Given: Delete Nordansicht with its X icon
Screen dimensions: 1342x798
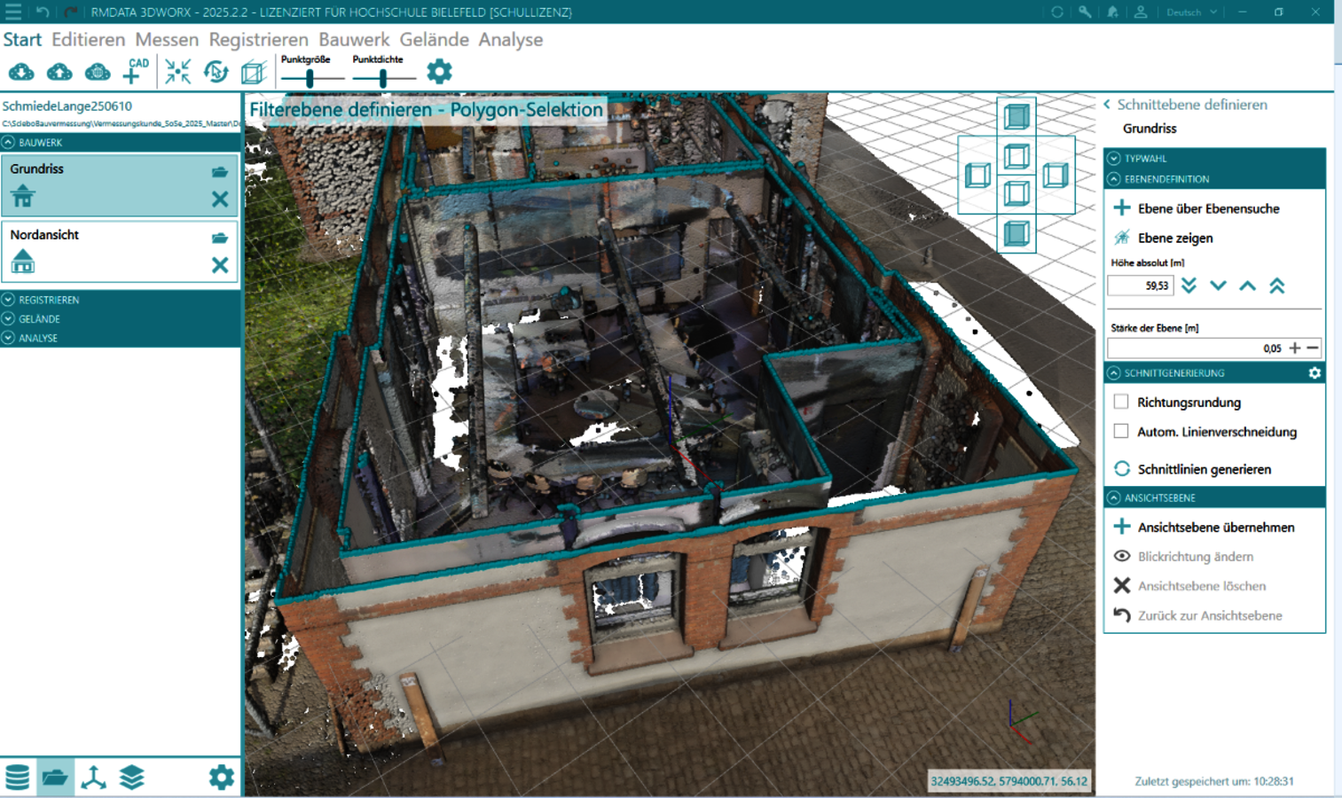Looking at the screenshot, I should (x=220, y=265).
